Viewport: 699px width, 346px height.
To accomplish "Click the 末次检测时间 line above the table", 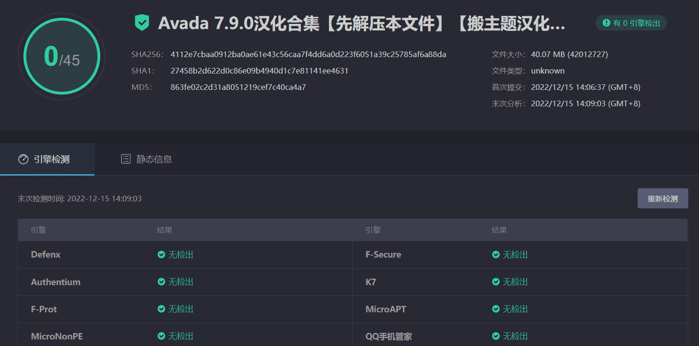I will coord(80,199).
